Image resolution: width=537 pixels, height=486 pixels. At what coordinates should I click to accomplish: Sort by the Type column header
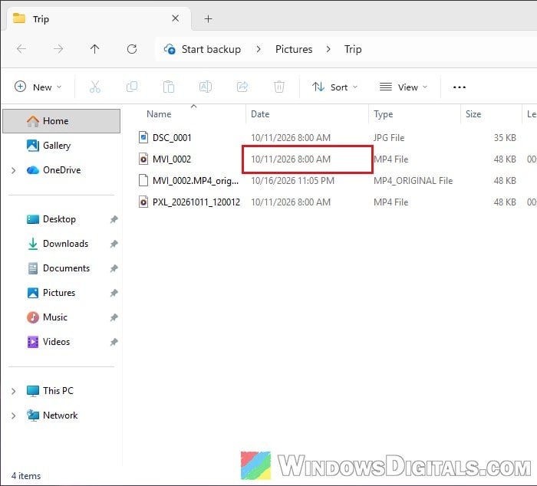tap(384, 114)
